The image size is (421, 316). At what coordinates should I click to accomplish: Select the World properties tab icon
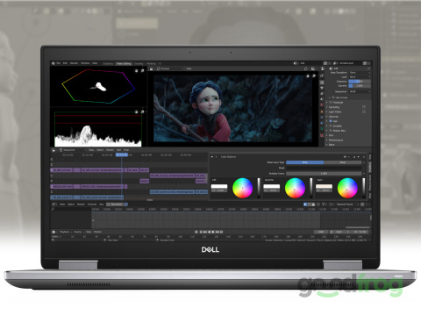click(x=322, y=104)
